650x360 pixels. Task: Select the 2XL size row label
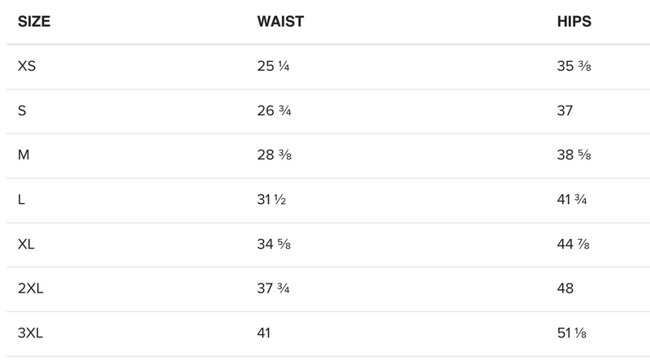tap(30, 288)
